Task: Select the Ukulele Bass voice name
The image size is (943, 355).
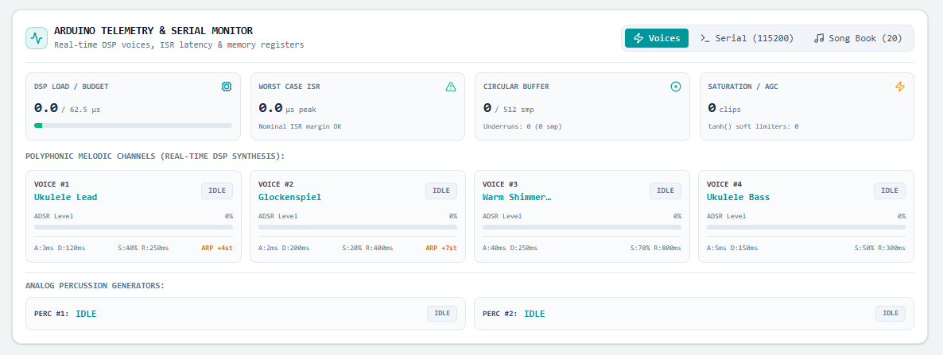Action: click(x=738, y=197)
